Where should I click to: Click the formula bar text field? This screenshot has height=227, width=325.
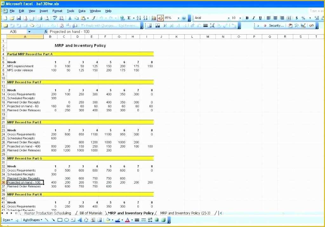(186, 32)
